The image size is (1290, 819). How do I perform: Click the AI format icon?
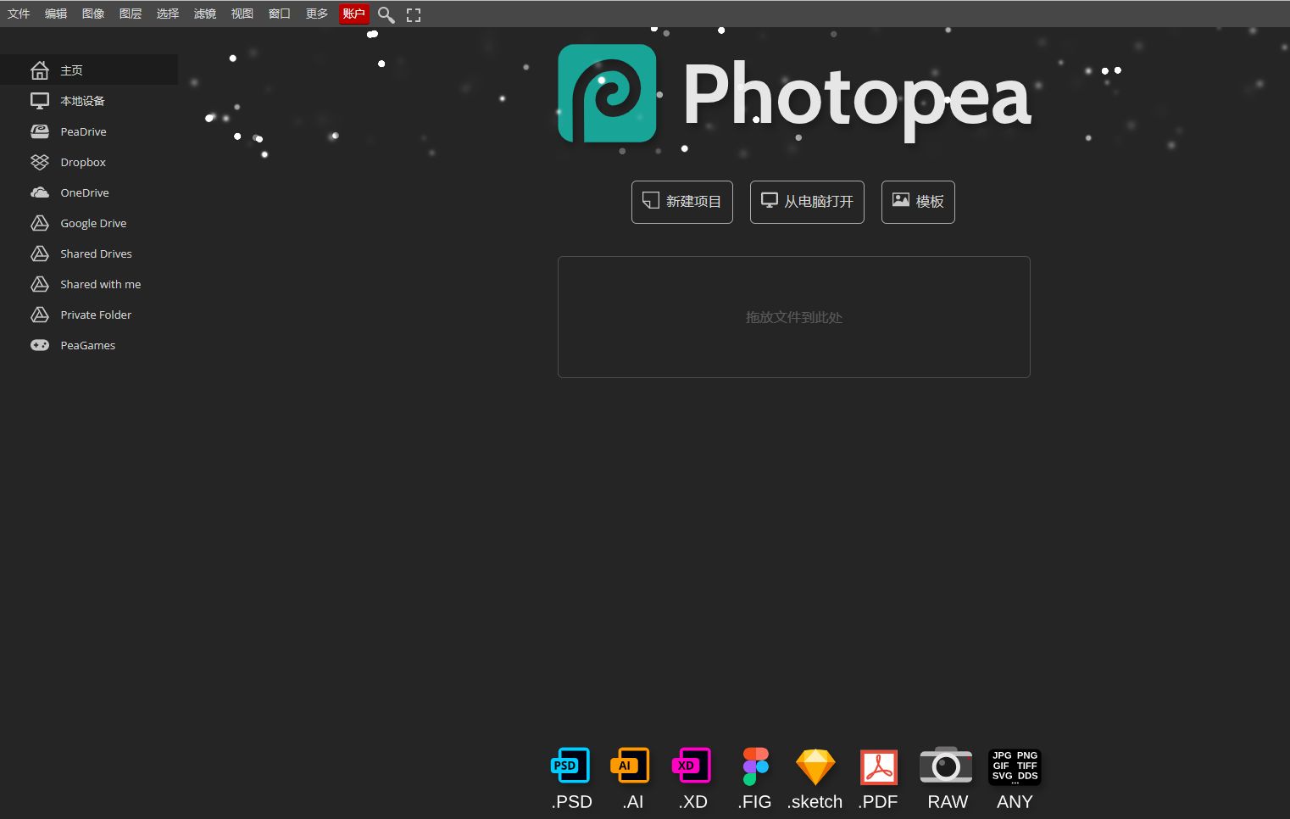click(x=630, y=765)
